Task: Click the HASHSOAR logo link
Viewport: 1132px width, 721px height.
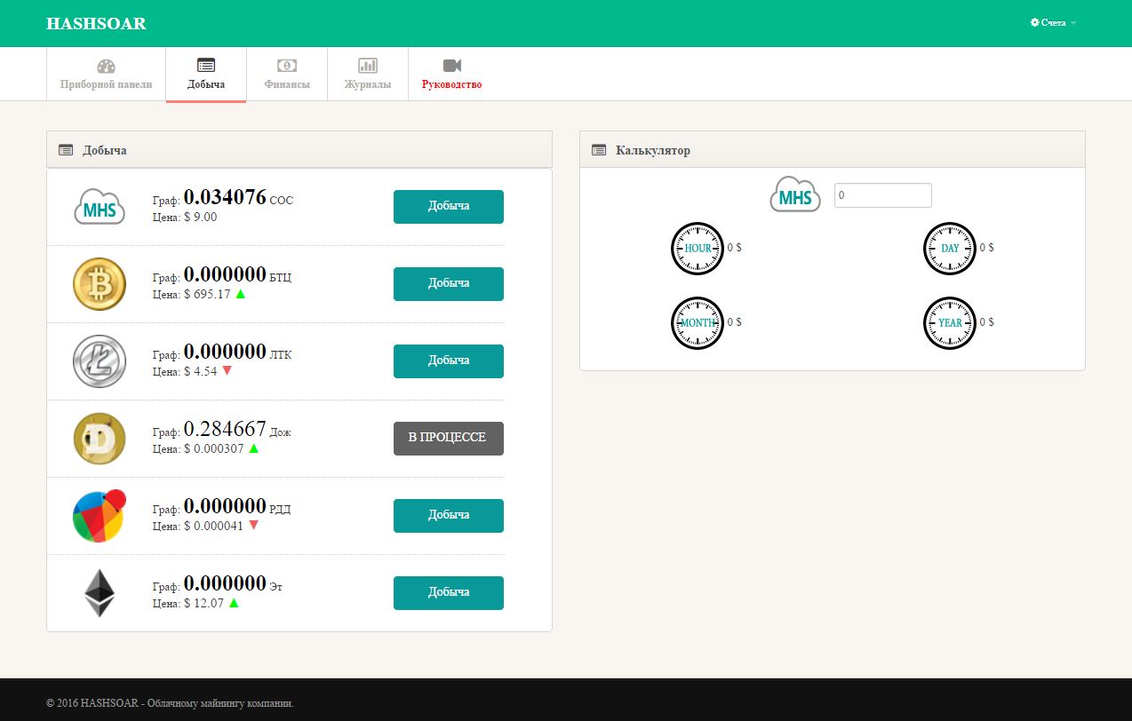Action: pyautogui.click(x=96, y=24)
